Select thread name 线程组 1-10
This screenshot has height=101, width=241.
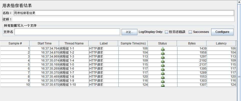tap(68, 84)
